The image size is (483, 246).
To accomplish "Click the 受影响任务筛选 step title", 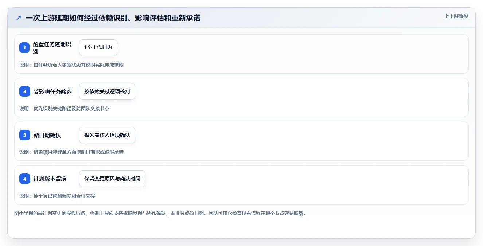I will pos(53,92).
